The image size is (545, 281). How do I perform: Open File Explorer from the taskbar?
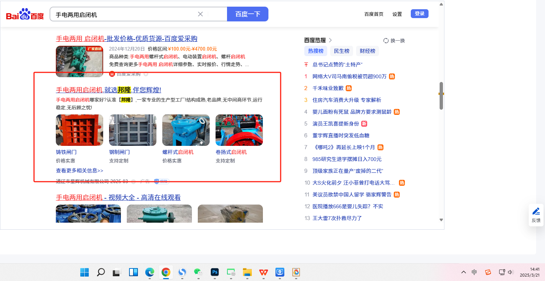point(247,273)
